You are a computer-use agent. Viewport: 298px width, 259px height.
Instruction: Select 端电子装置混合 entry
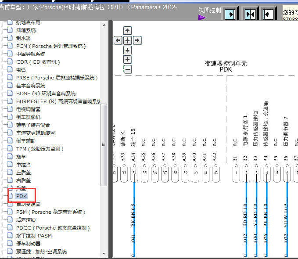(33, 125)
